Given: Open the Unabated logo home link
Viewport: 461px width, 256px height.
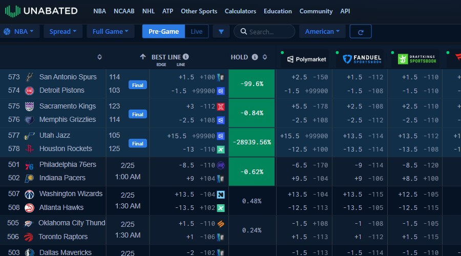Looking at the screenshot, I should 41,11.
